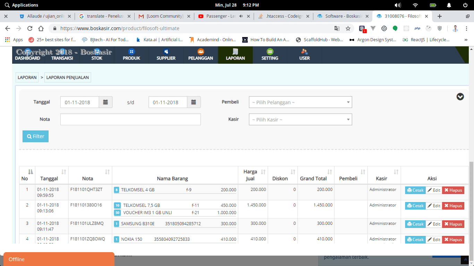This screenshot has width=474, height=266.
Task: Click Cetak for nota F181101QHT3ZT
Action: [x=415, y=190]
